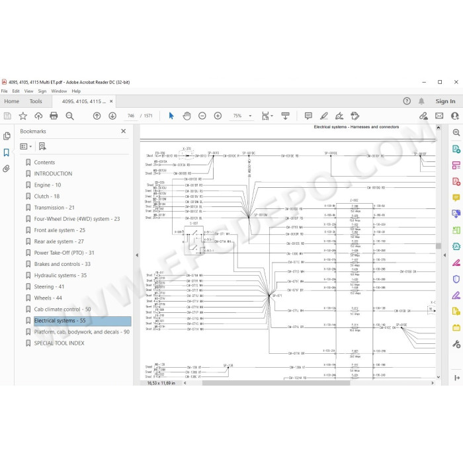Open the Edit menu
This screenshot has width=463, height=463.
(16, 91)
